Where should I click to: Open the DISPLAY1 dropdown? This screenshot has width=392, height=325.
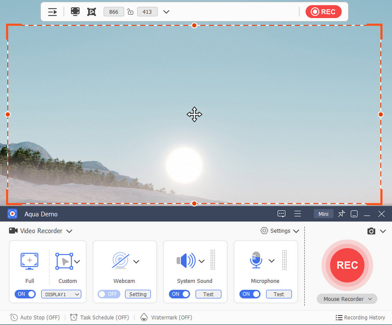tap(61, 294)
